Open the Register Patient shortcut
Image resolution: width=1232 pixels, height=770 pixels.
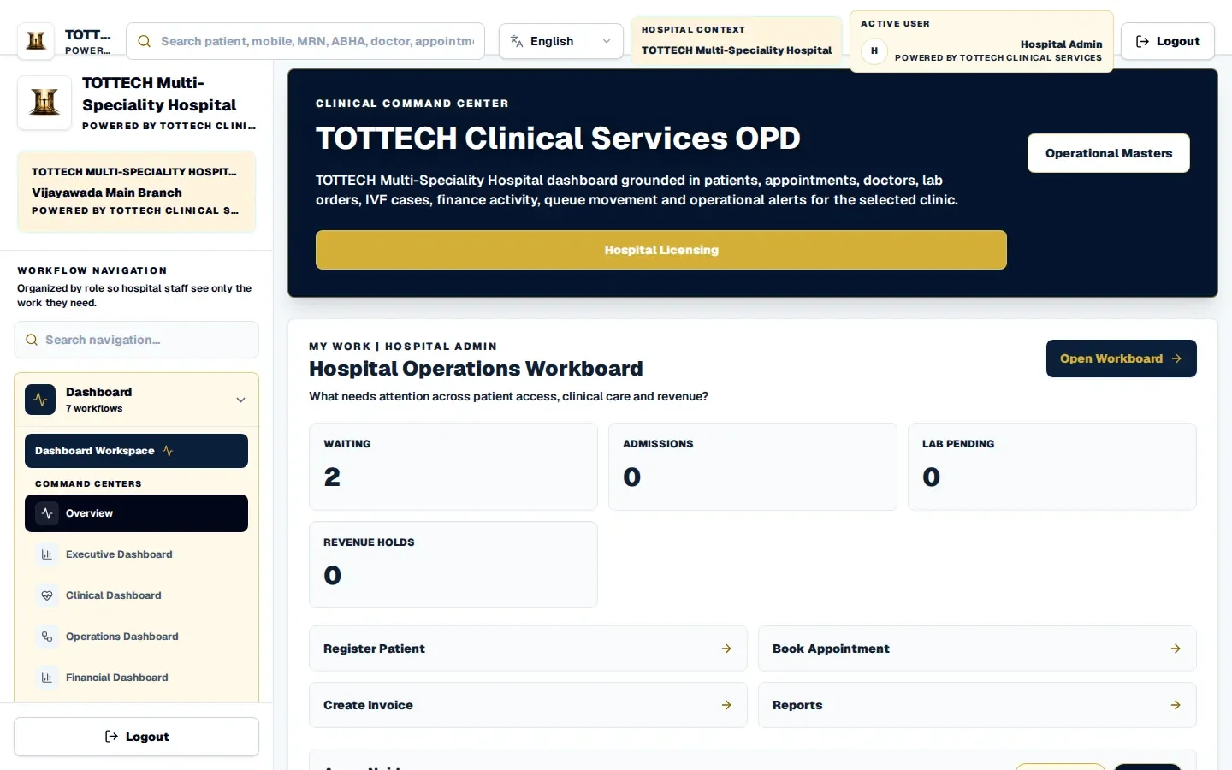(528, 649)
